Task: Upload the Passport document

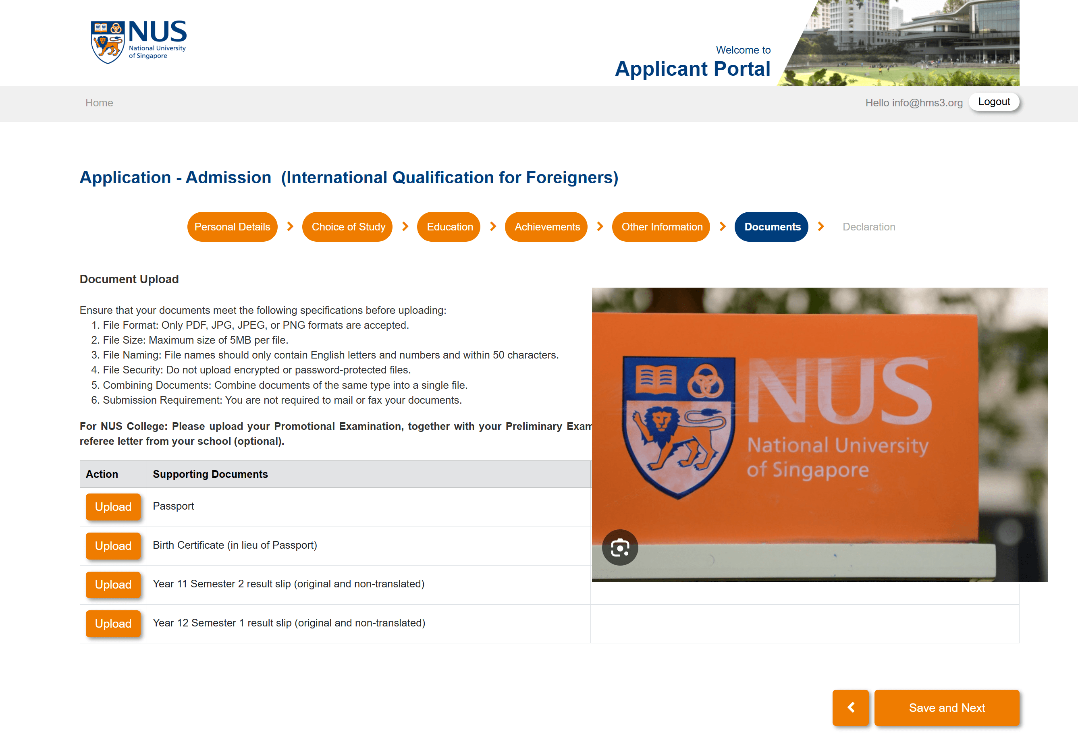Action: [113, 507]
